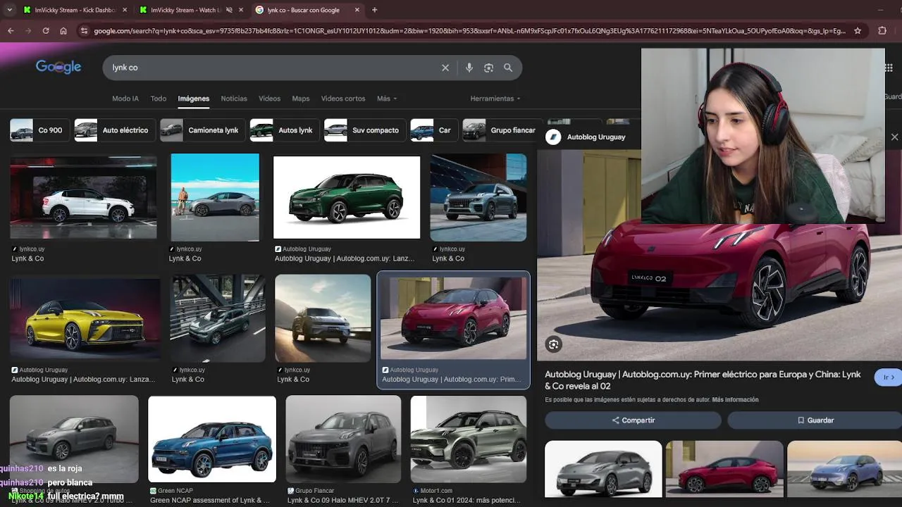Open the blue Green NCAP car thumbnail
This screenshot has height=507, width=902.
[x=212, y=439]
